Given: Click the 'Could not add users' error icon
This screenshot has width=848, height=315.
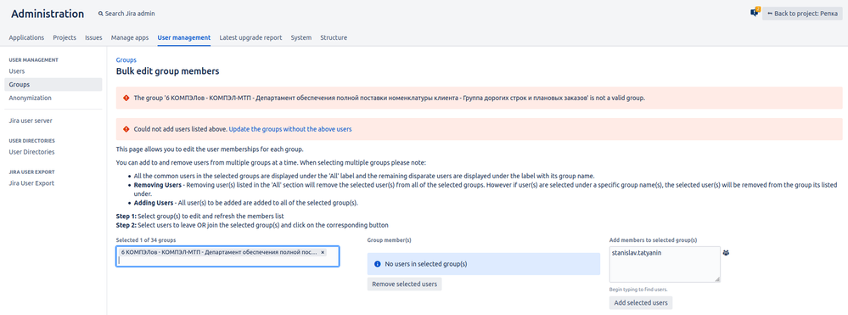Looking at the screenshot, I should (126, 129).
